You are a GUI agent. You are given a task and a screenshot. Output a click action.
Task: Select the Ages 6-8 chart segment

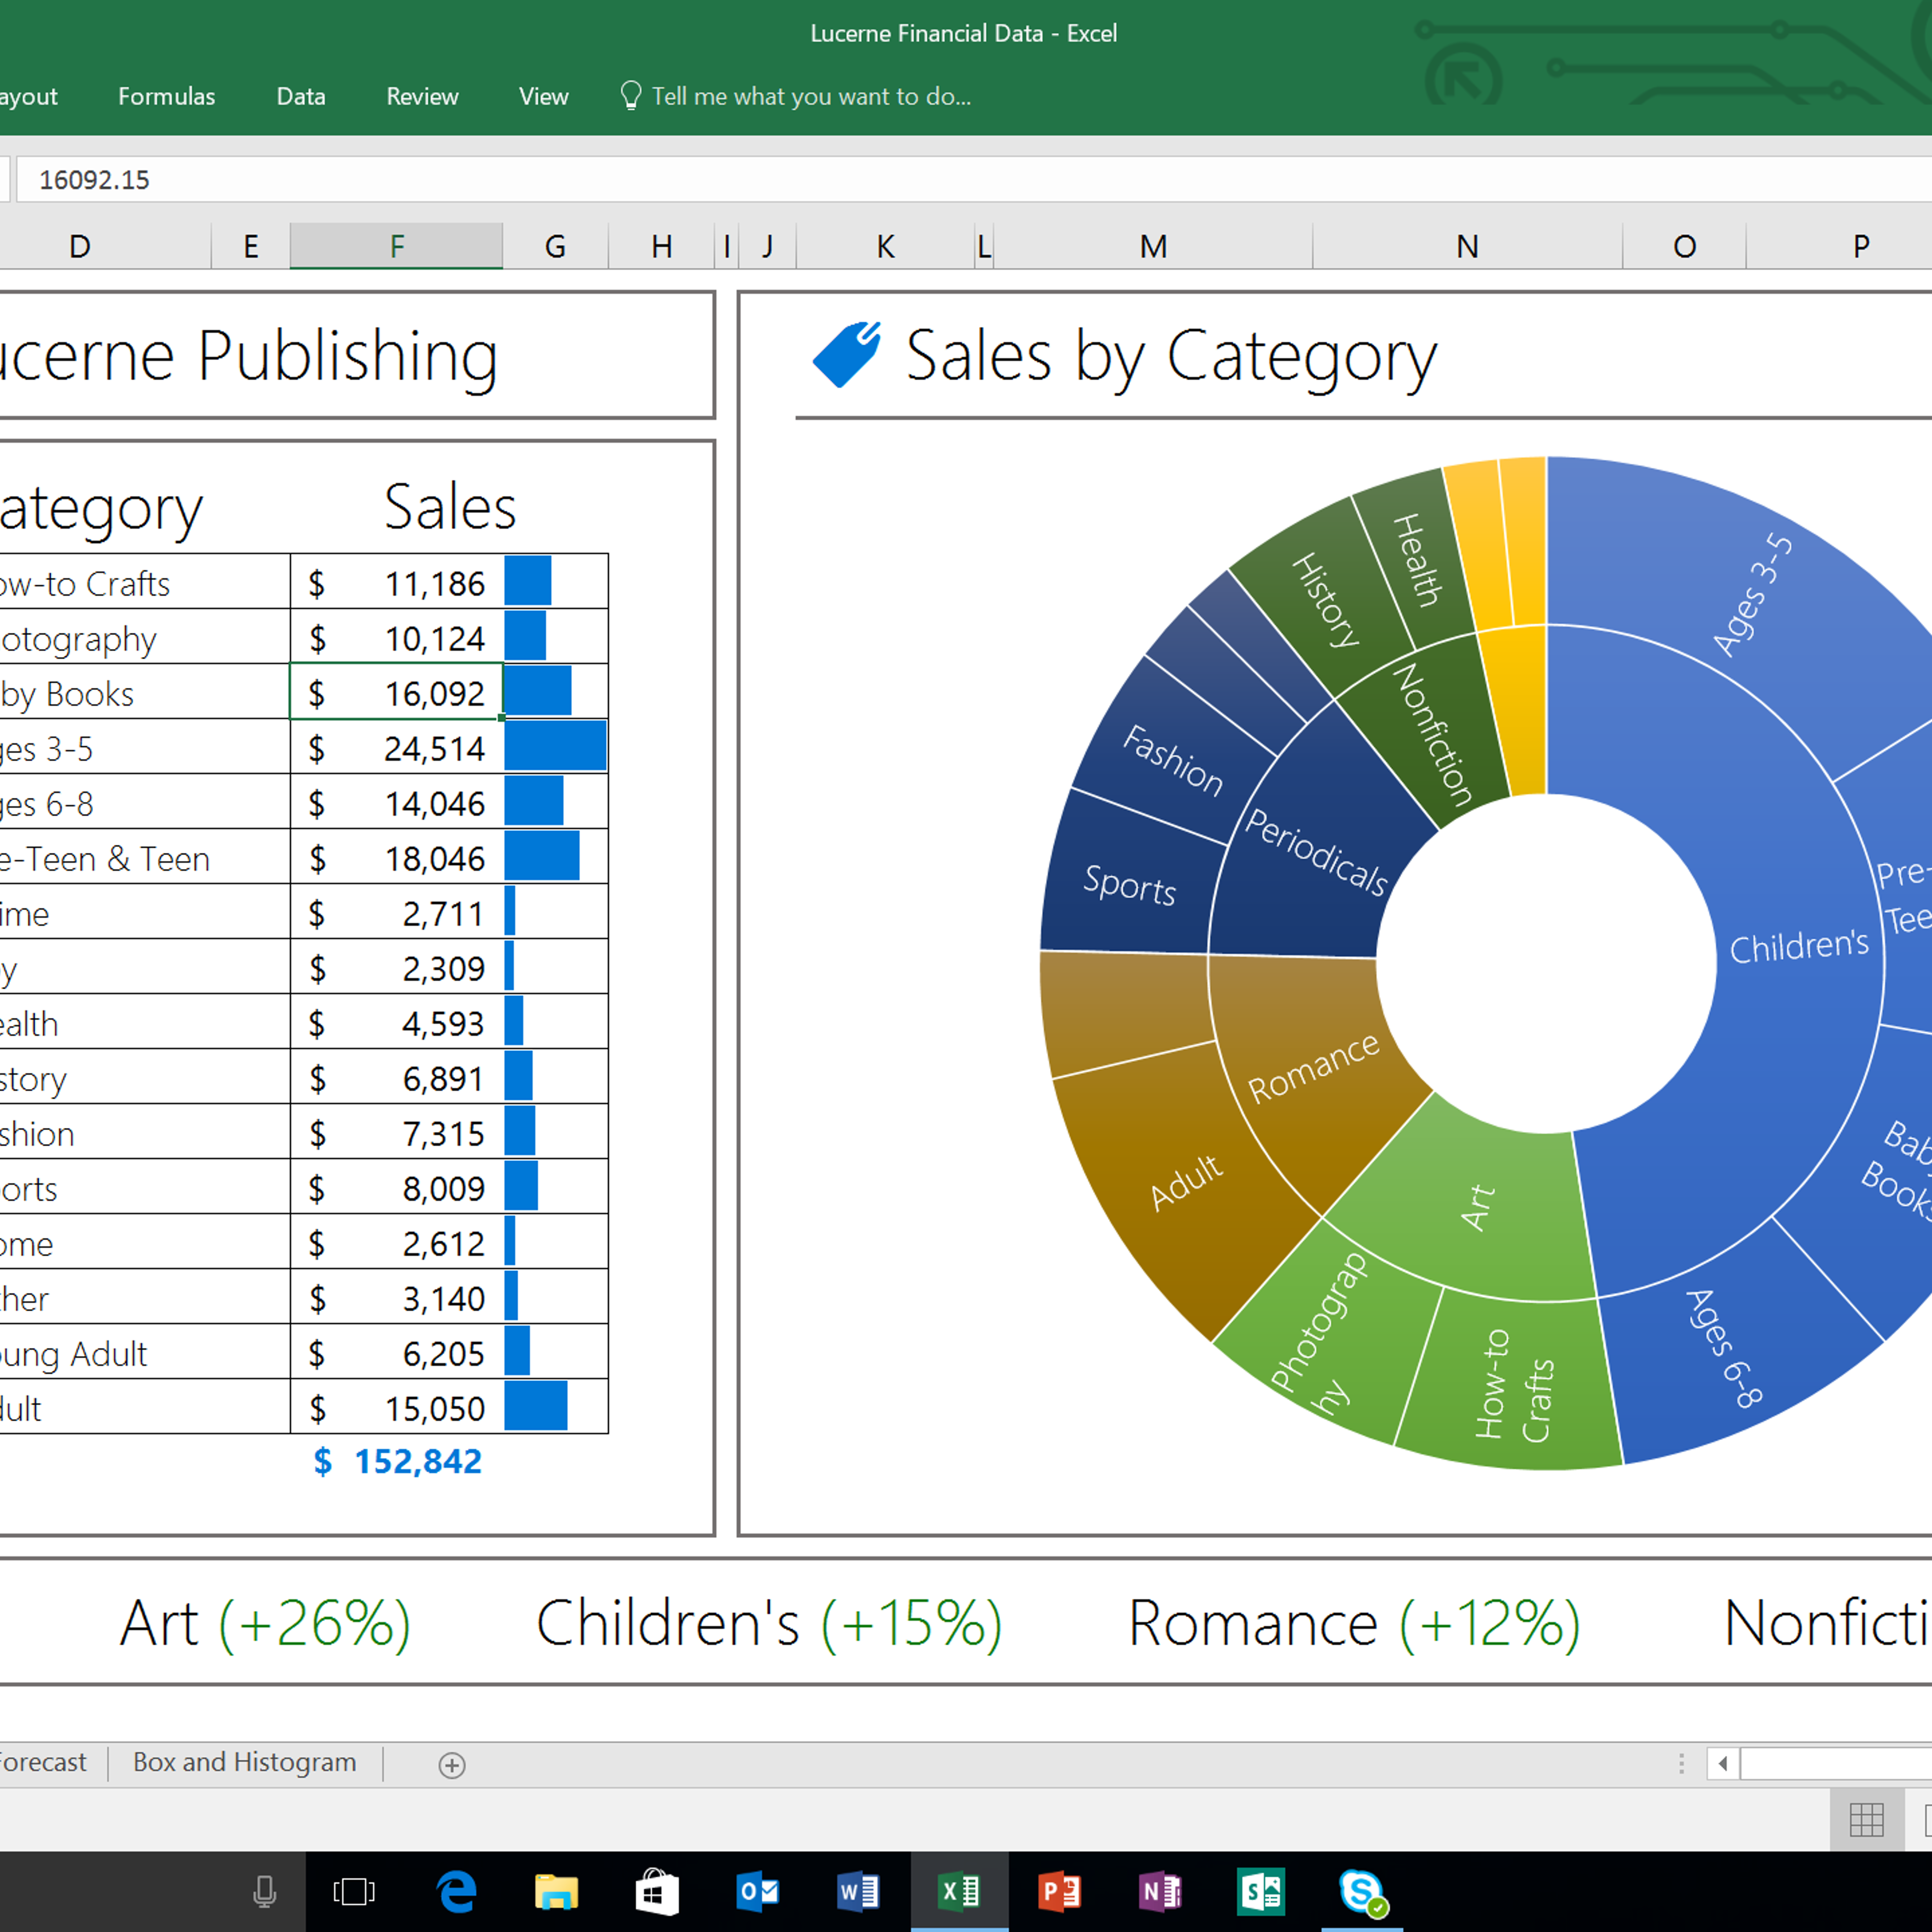1724,1349
